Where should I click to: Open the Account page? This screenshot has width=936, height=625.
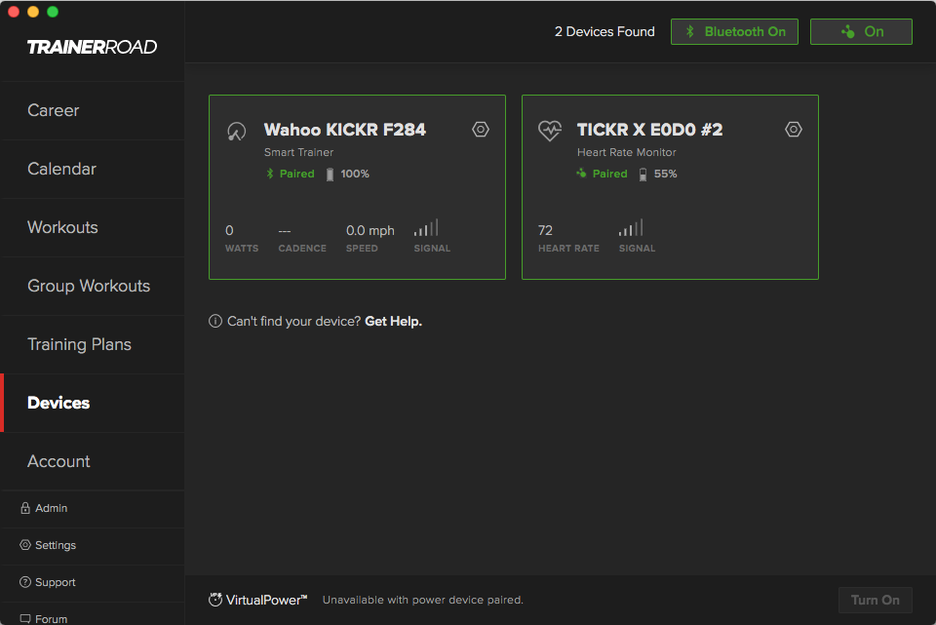click(93, 461)
